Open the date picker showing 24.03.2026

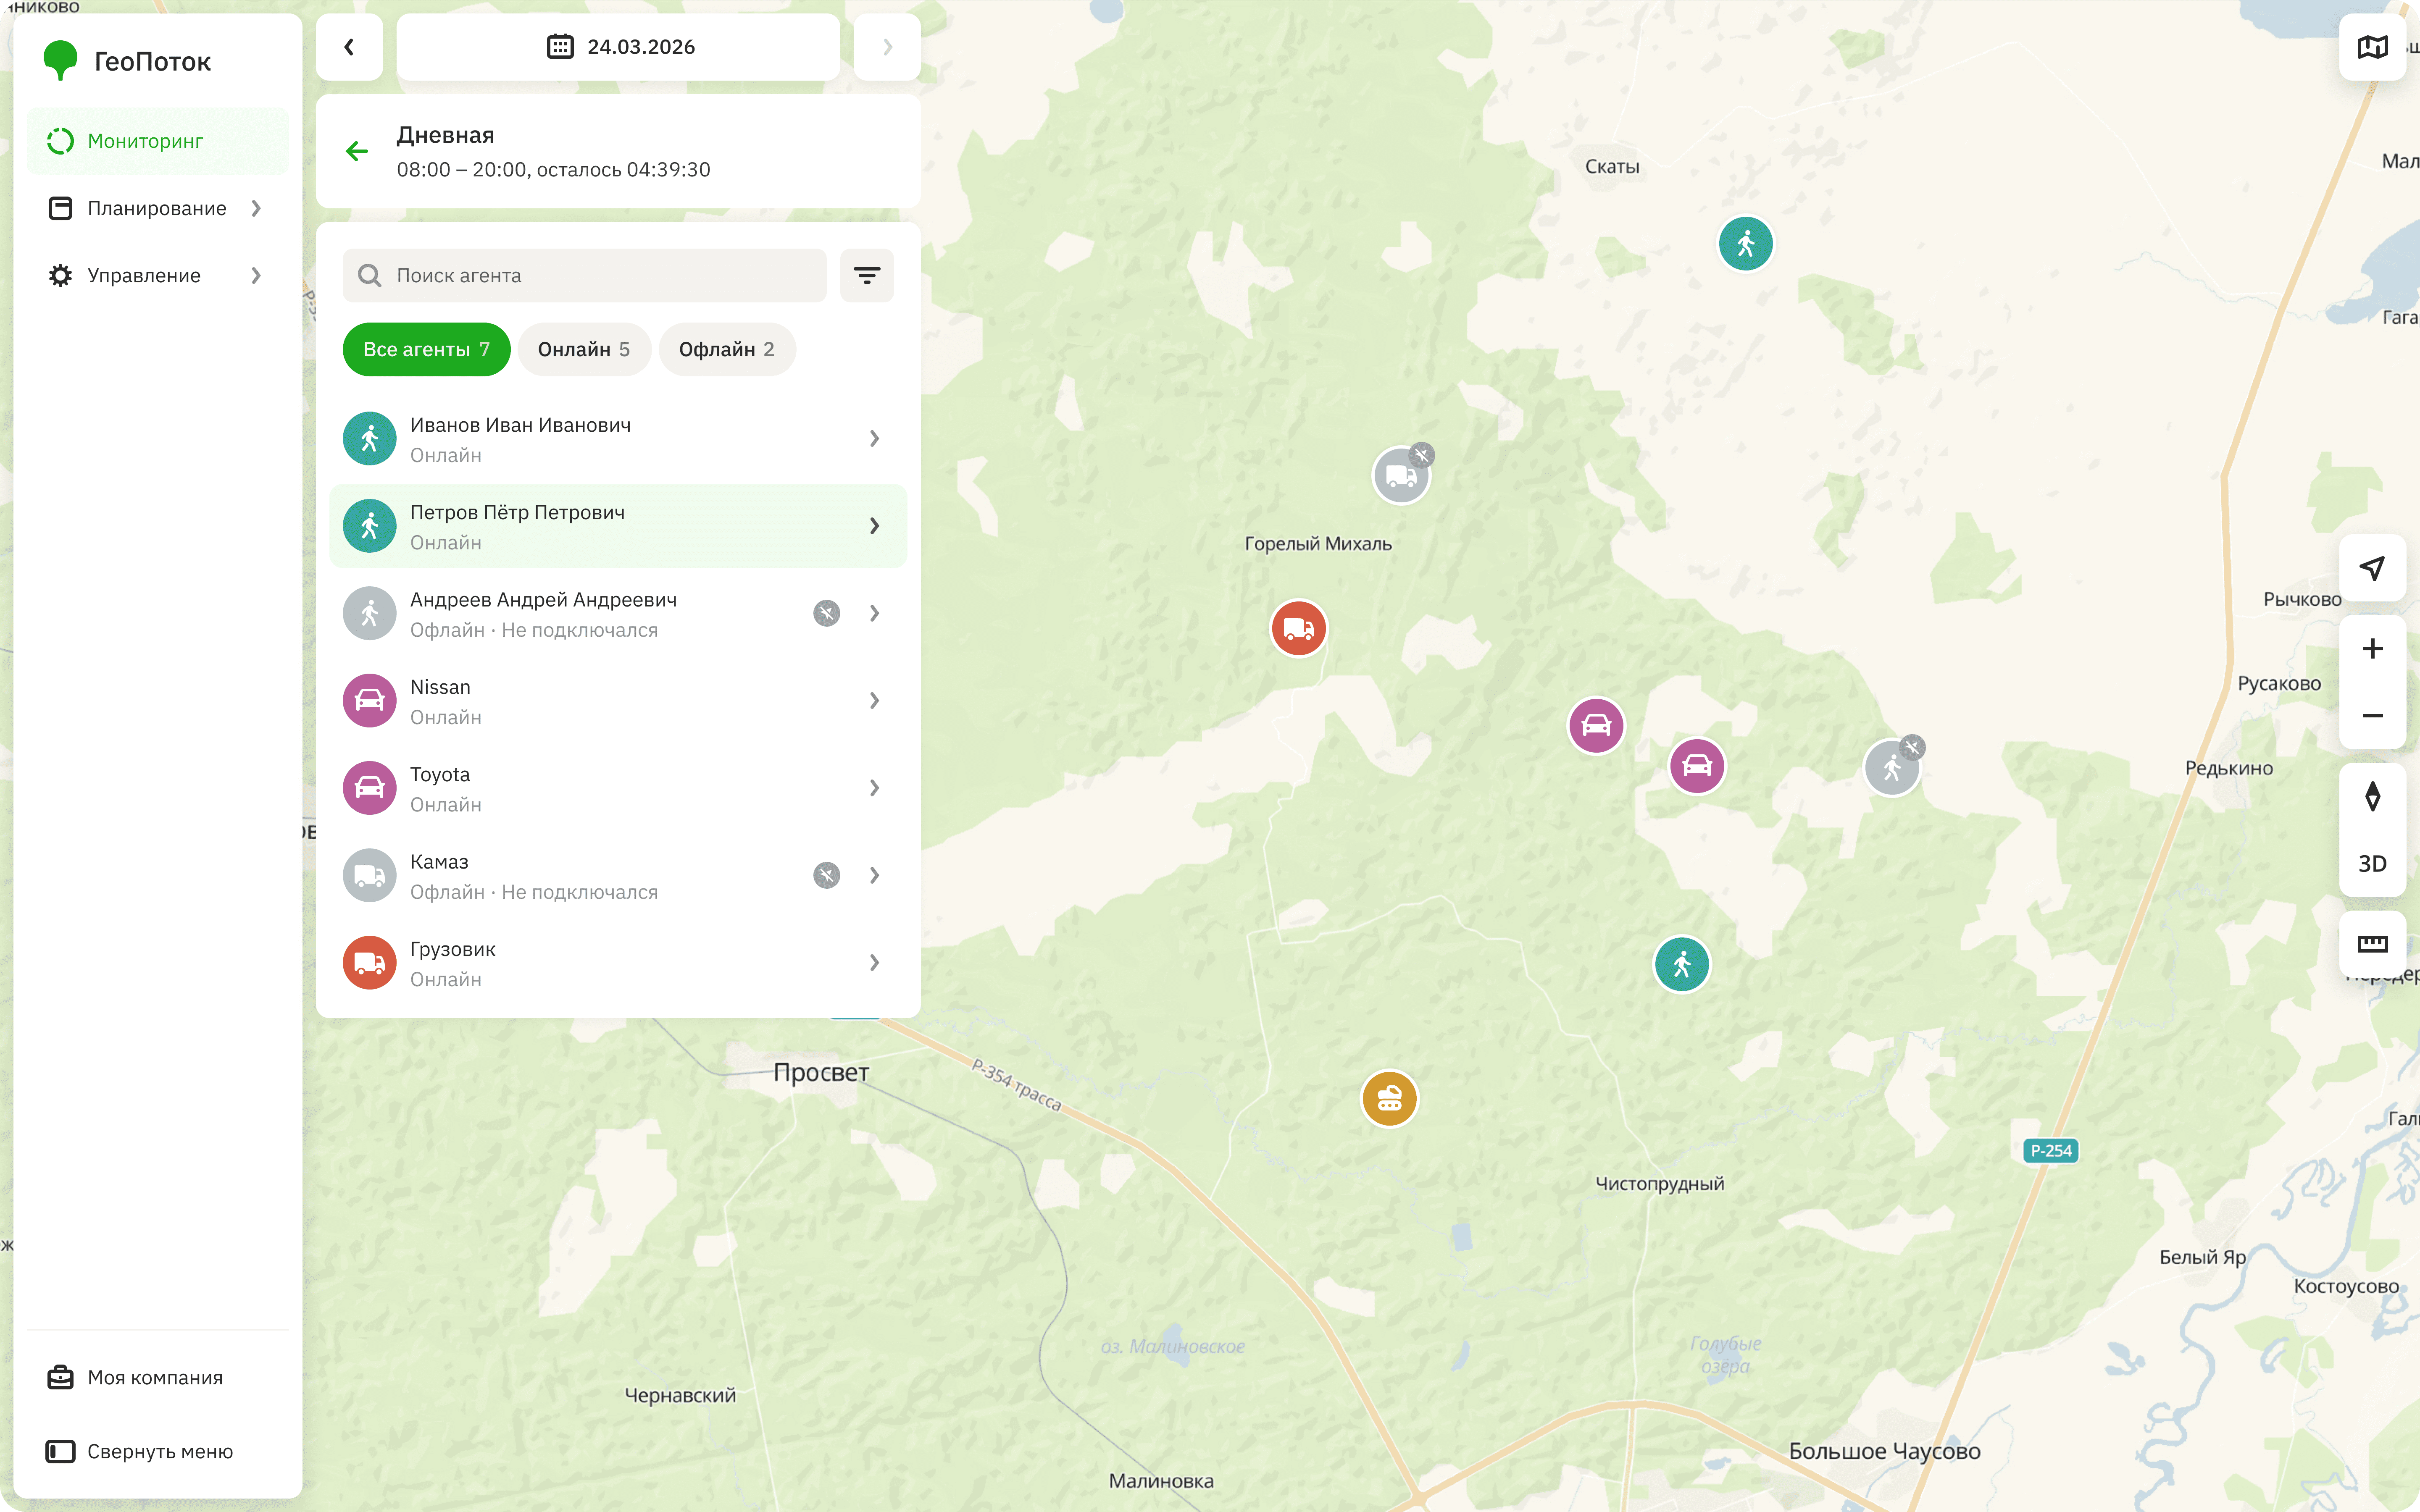[x=618, y=47]
